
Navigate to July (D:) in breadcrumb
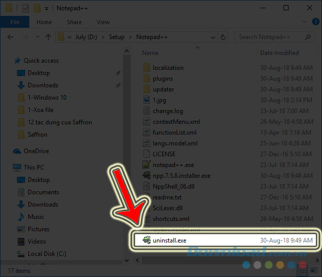[86, 37]
